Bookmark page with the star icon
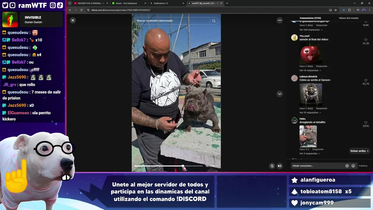Viewport: 373px width, 210px height. pyautogui.click(x=336, y=10)
